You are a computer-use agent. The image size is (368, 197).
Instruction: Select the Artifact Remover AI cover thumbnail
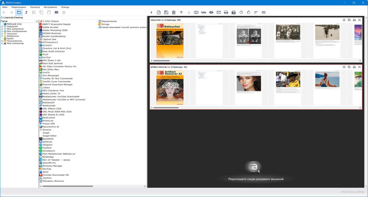[170, 88]
